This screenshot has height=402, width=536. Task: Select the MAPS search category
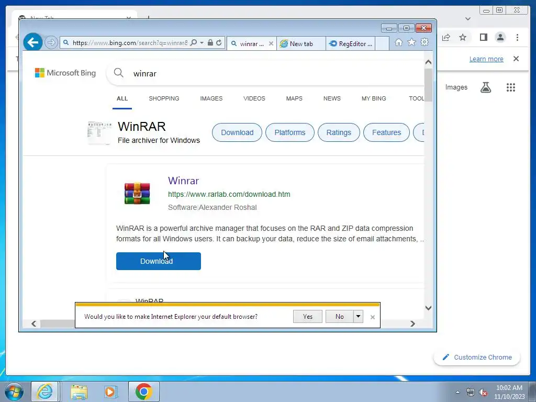pos(294,98)
